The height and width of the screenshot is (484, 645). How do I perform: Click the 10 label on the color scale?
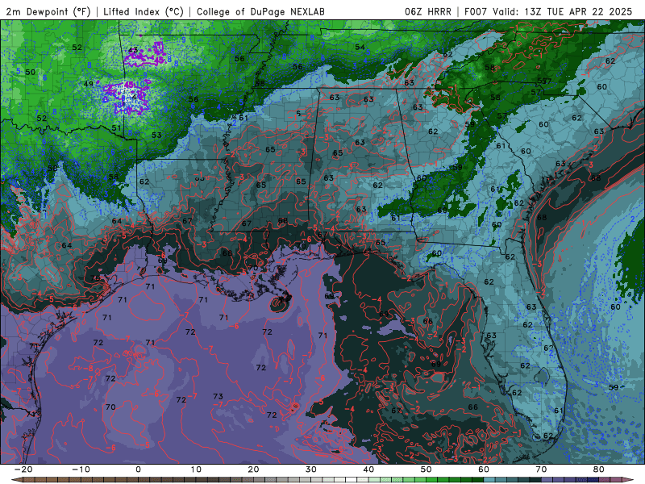tap(196, 469)
